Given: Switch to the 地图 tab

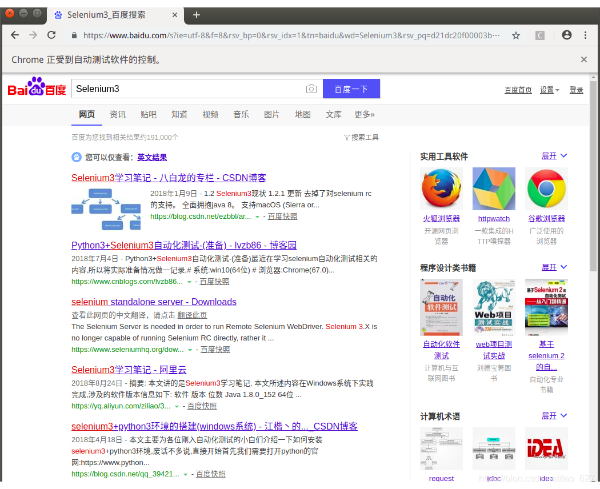Looking at the screenshot, I should pos(303,114).
